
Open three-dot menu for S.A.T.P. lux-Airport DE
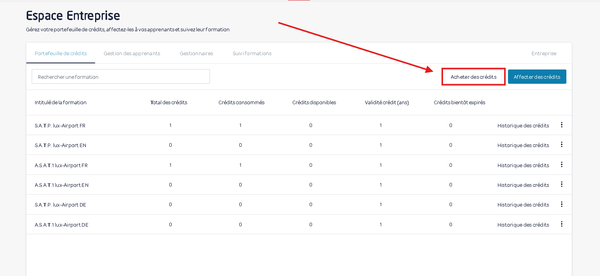click(562, 204)
